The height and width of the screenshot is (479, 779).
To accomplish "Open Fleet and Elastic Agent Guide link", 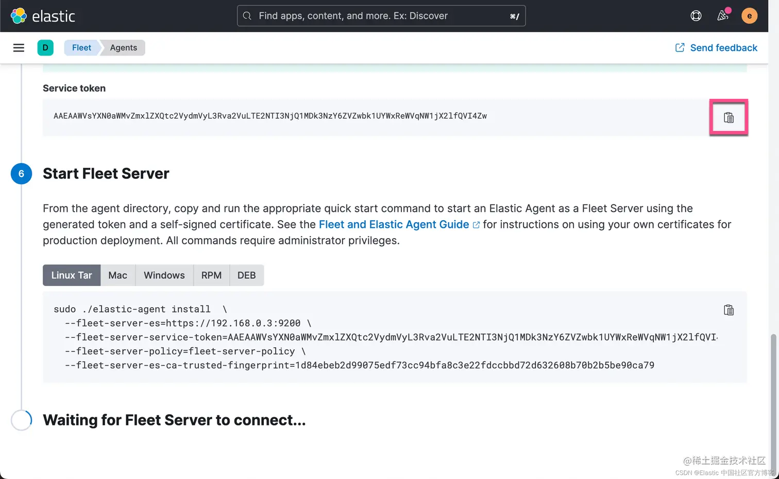I will point(399,224).
